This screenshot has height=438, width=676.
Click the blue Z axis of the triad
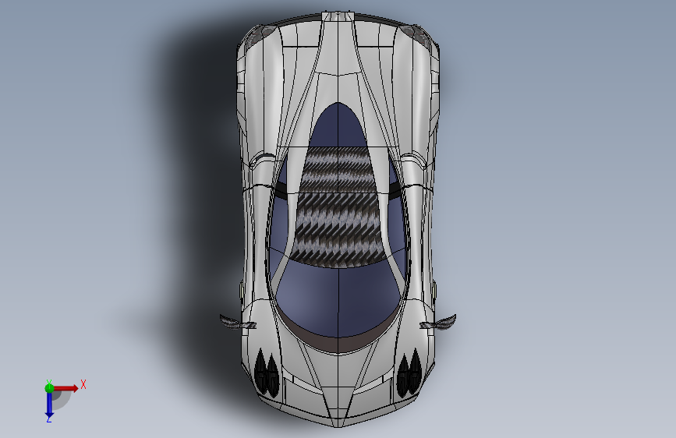tap(49, 405)
